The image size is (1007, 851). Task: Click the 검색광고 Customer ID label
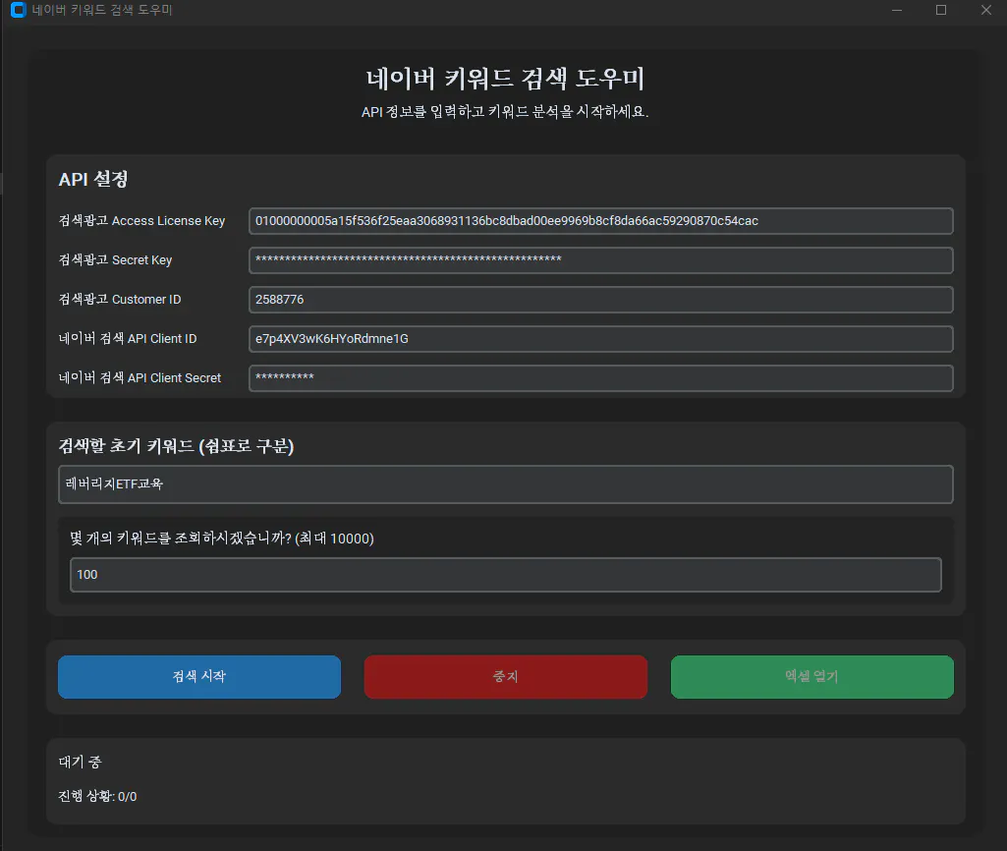click(120, 300)
